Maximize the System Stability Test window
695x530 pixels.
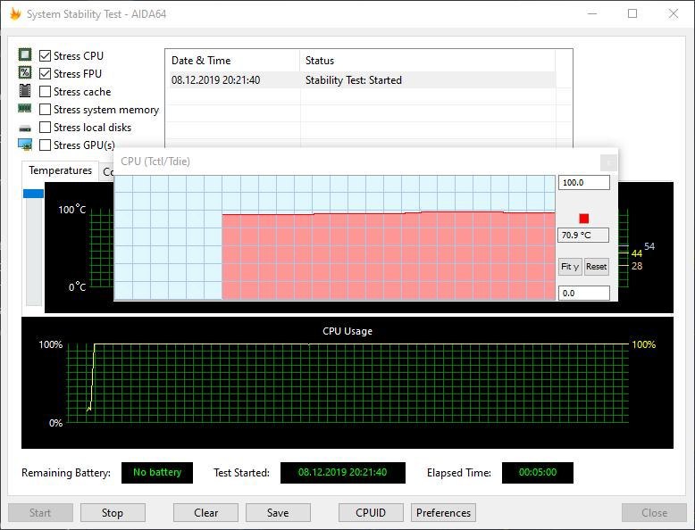(x=632, y=13)
